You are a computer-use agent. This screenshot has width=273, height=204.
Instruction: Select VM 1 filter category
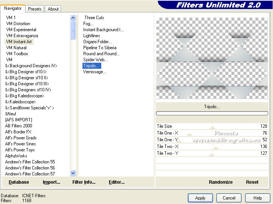pos(11,18)
